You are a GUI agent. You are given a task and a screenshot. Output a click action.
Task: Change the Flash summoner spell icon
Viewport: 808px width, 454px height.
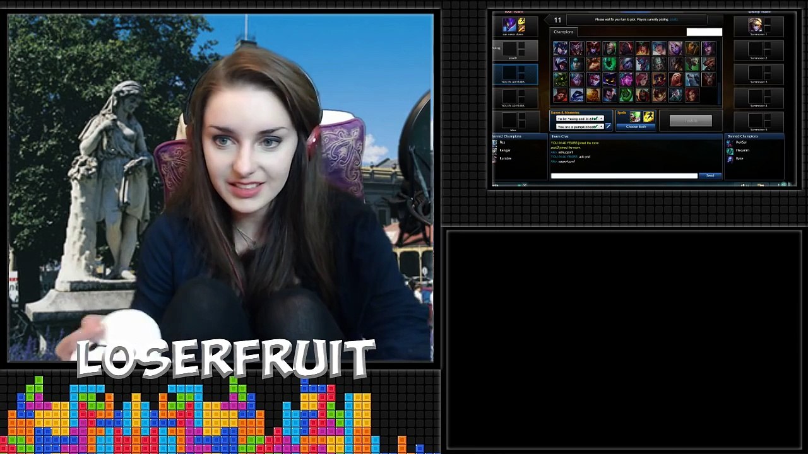click(x=649, y=117)
